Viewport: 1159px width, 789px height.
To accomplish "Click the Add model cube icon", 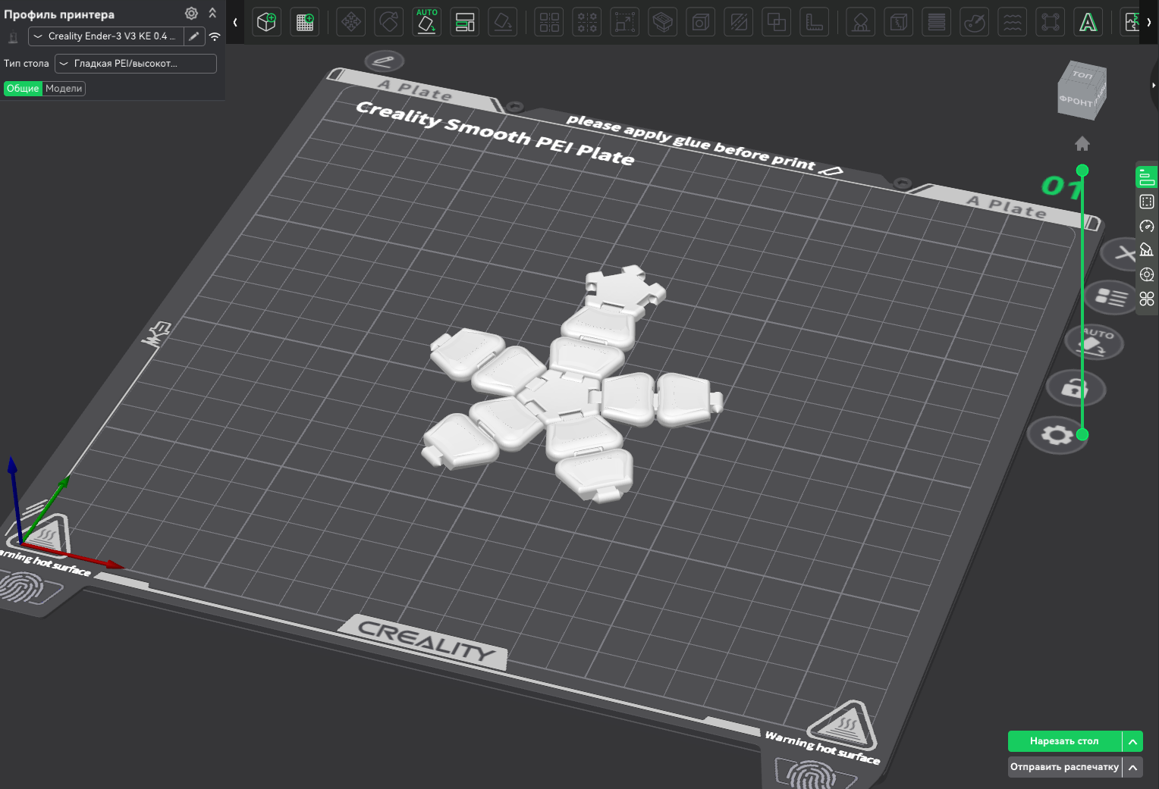I will click(x=266, y=22).
